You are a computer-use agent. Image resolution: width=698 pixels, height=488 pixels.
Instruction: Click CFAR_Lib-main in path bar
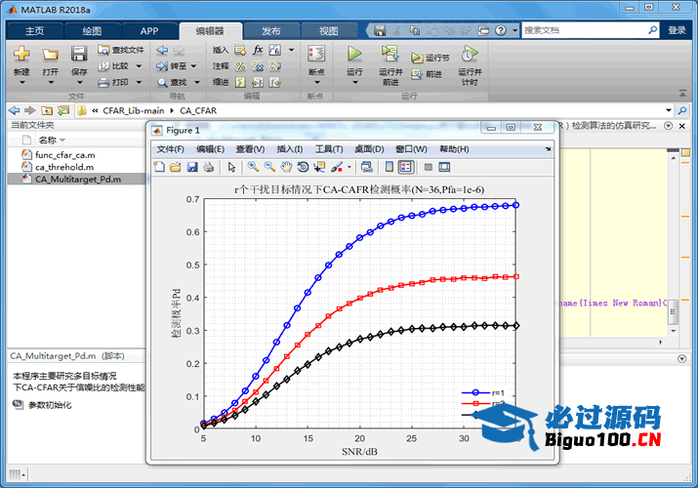[133, 110]
